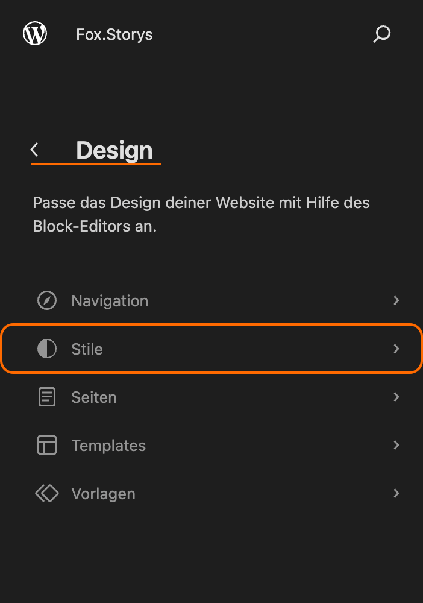Expand the Templates row chevron
This screenshot has height=603, width=423.
pos(396,445)
